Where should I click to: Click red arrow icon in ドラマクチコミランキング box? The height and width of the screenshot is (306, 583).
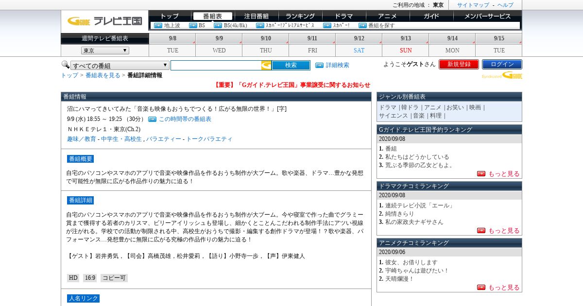(x=481, y=230)
